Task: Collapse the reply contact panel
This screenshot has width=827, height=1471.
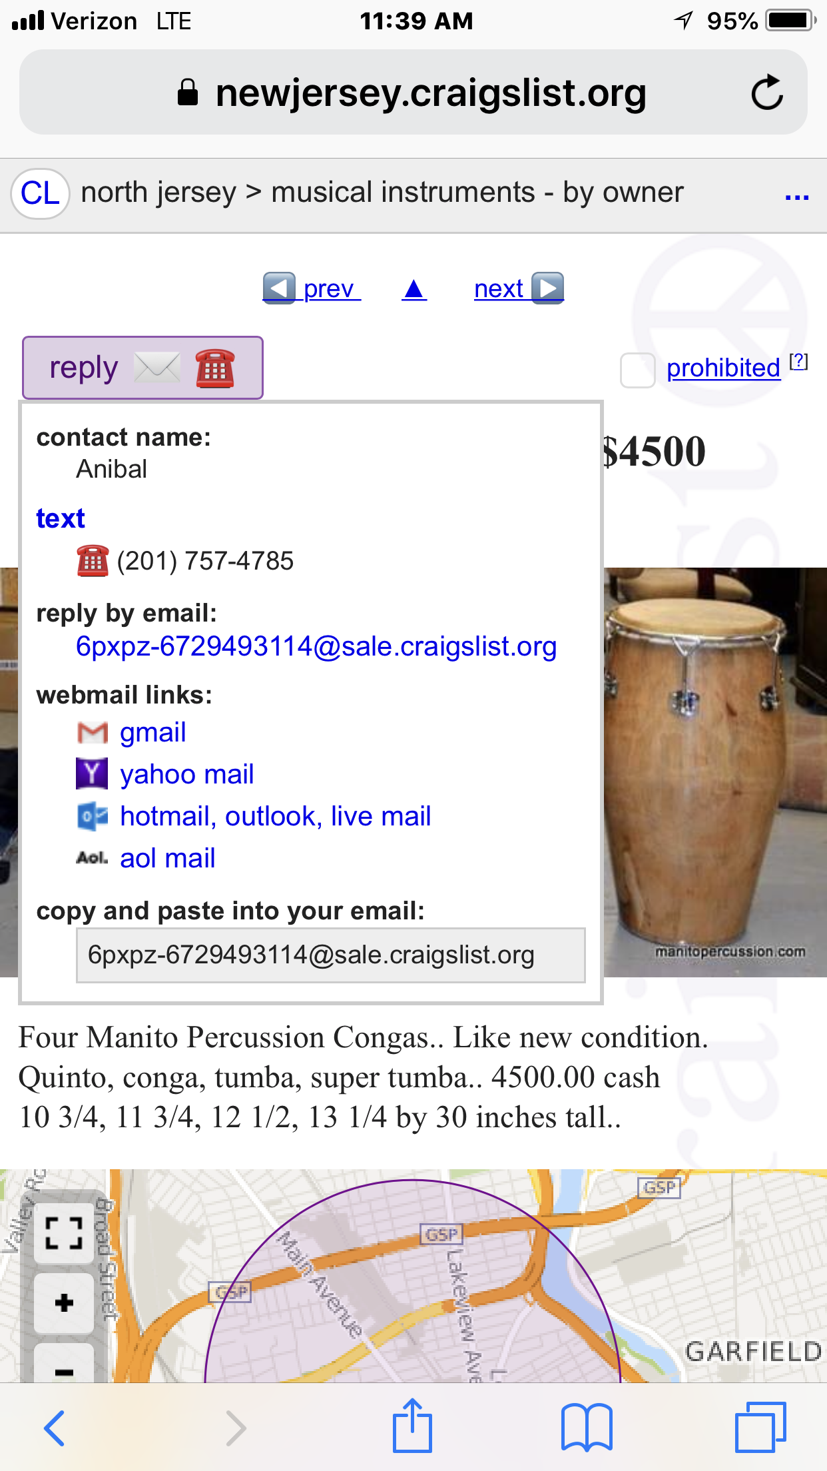Action: tap(142, 368)
